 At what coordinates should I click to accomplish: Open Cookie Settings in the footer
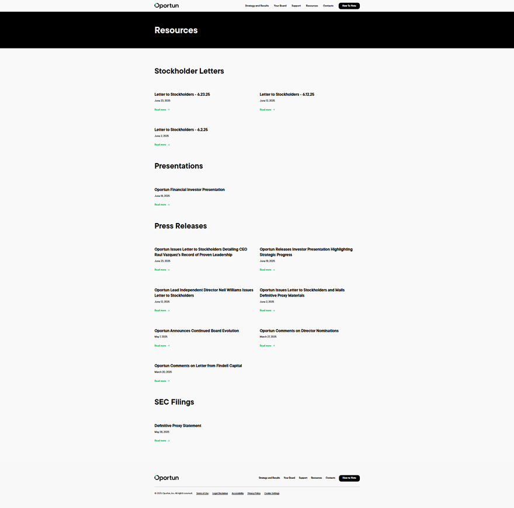[272, 493]
